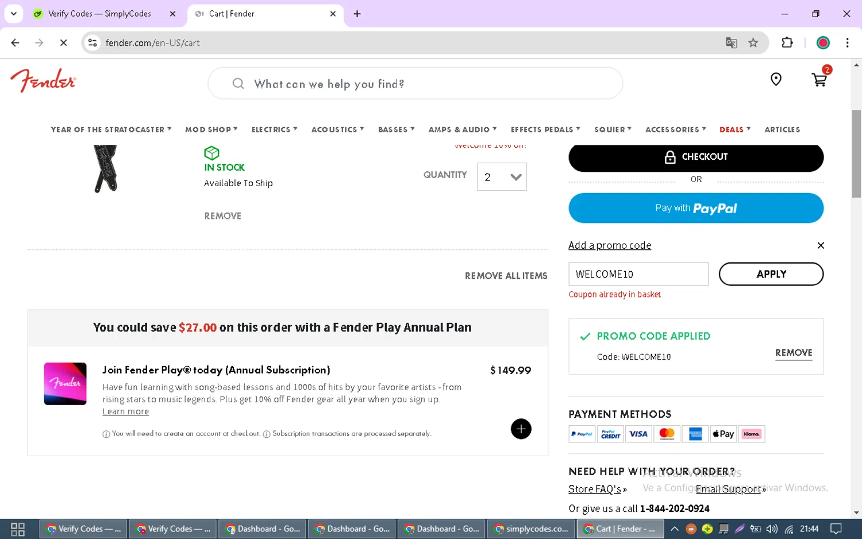The height and width of the screenshot is (539, 862).
Task: Click the $149.99 subscription price
Action: coord(510,371)
